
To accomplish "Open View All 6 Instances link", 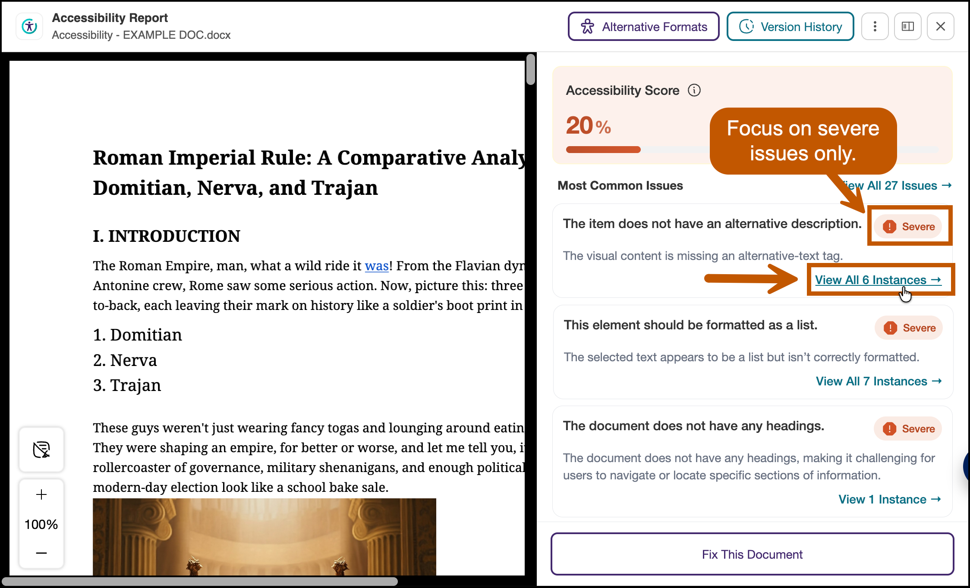I will pyautogui.click(x=878, y=280).
